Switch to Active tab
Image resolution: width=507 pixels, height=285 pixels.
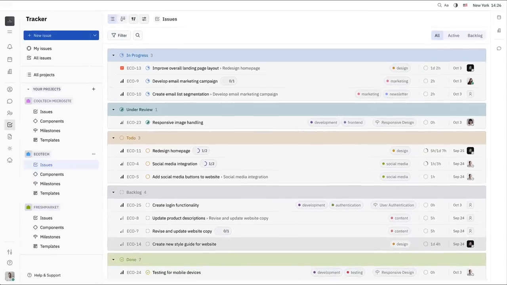[x=454, y=35]
